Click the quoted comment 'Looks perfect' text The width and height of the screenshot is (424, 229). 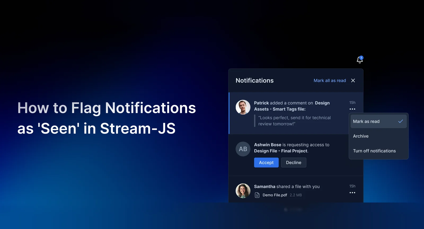(294, 121)
